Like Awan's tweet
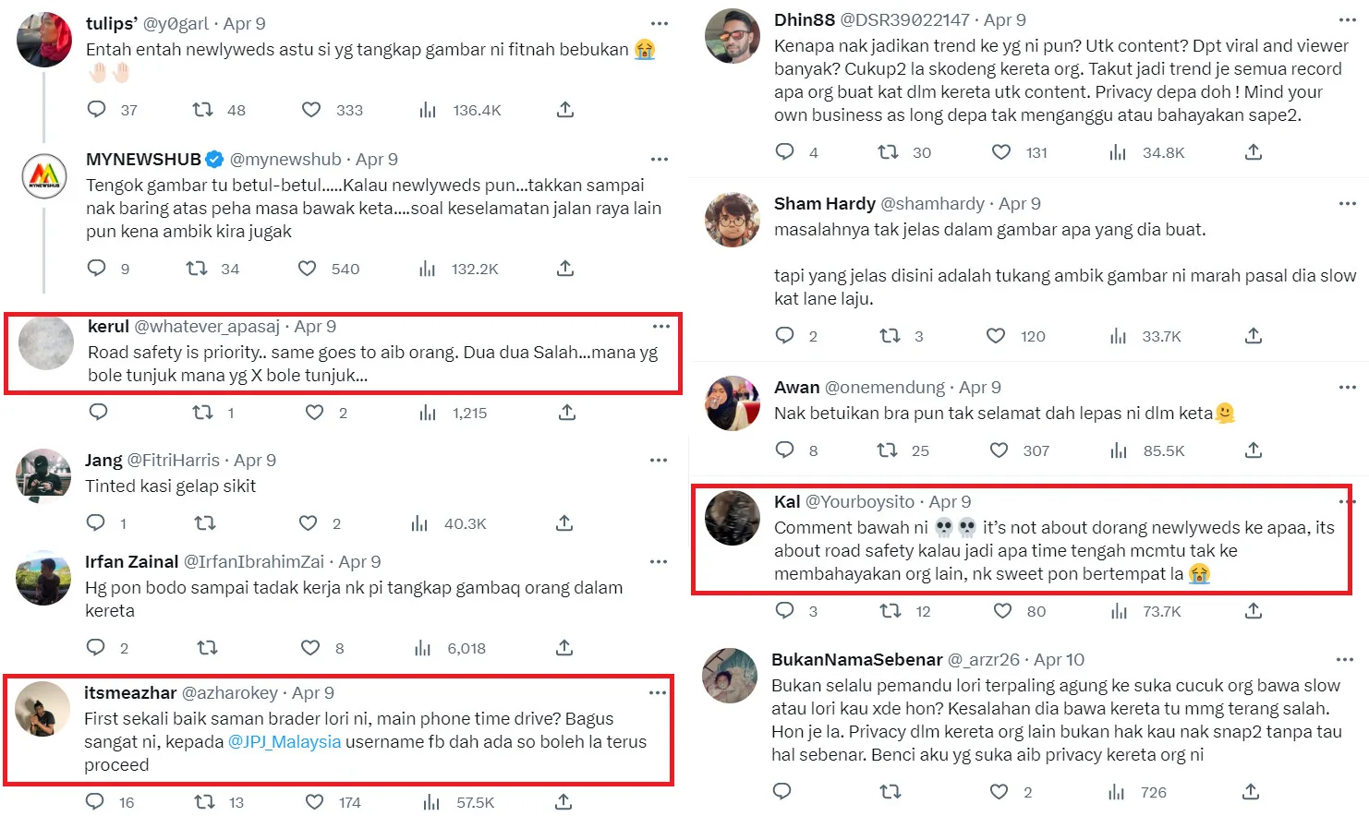Image resolution: width=1369 pixels, height=816 pixels. click(x=999, y=450)
